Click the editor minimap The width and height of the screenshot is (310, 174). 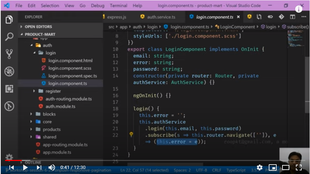(296, 39)
